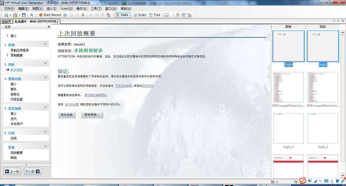
Task: Click the 上一步 back button
Action: (x=12, y=171)
